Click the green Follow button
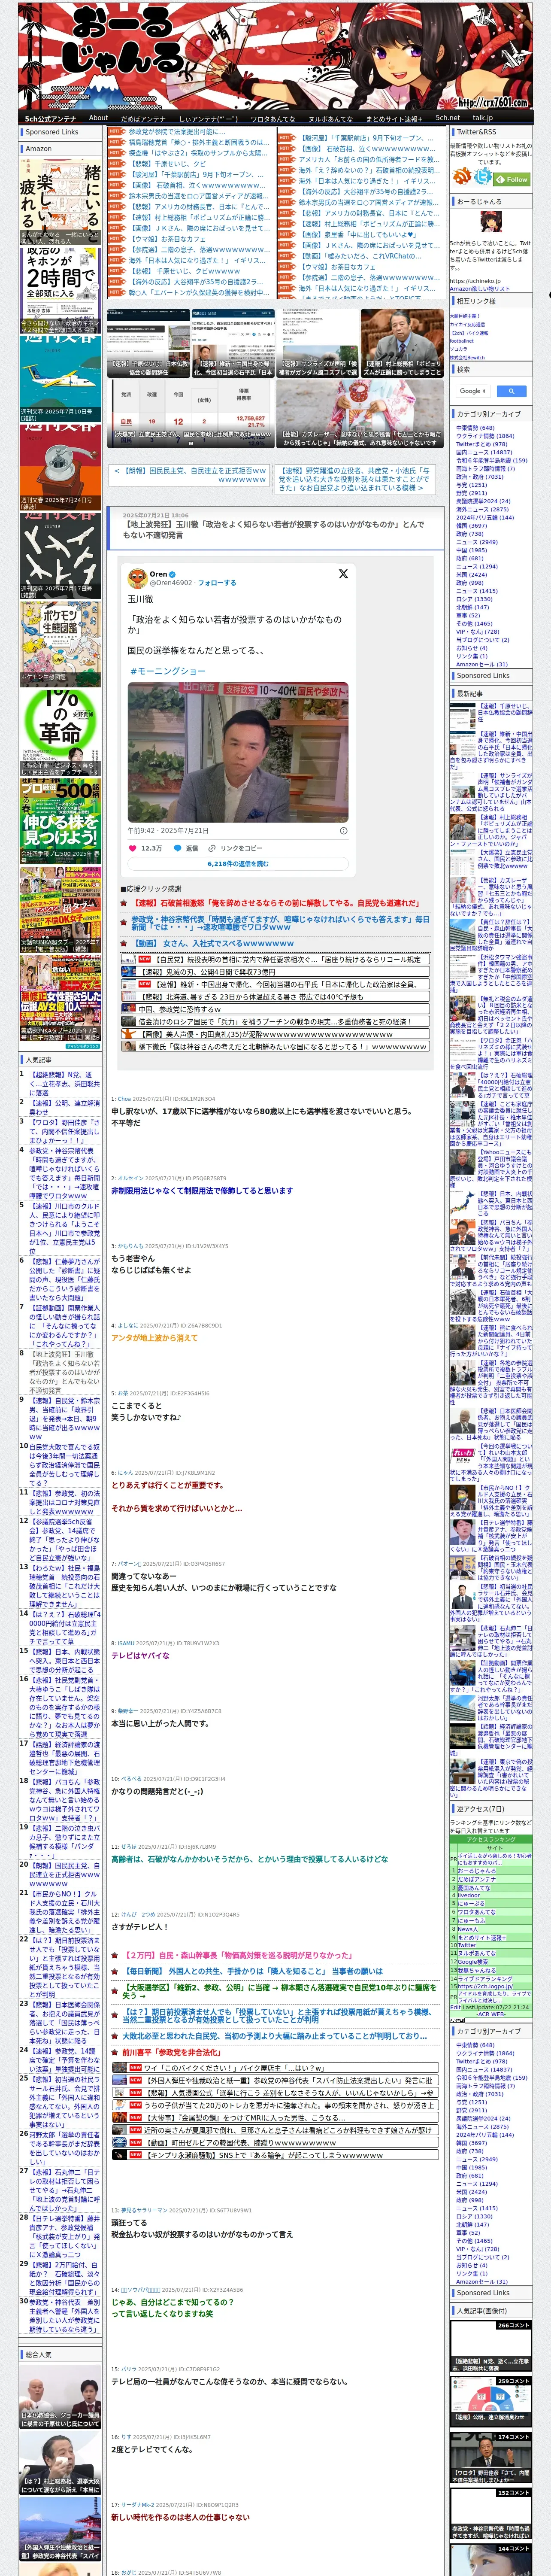 513,179
